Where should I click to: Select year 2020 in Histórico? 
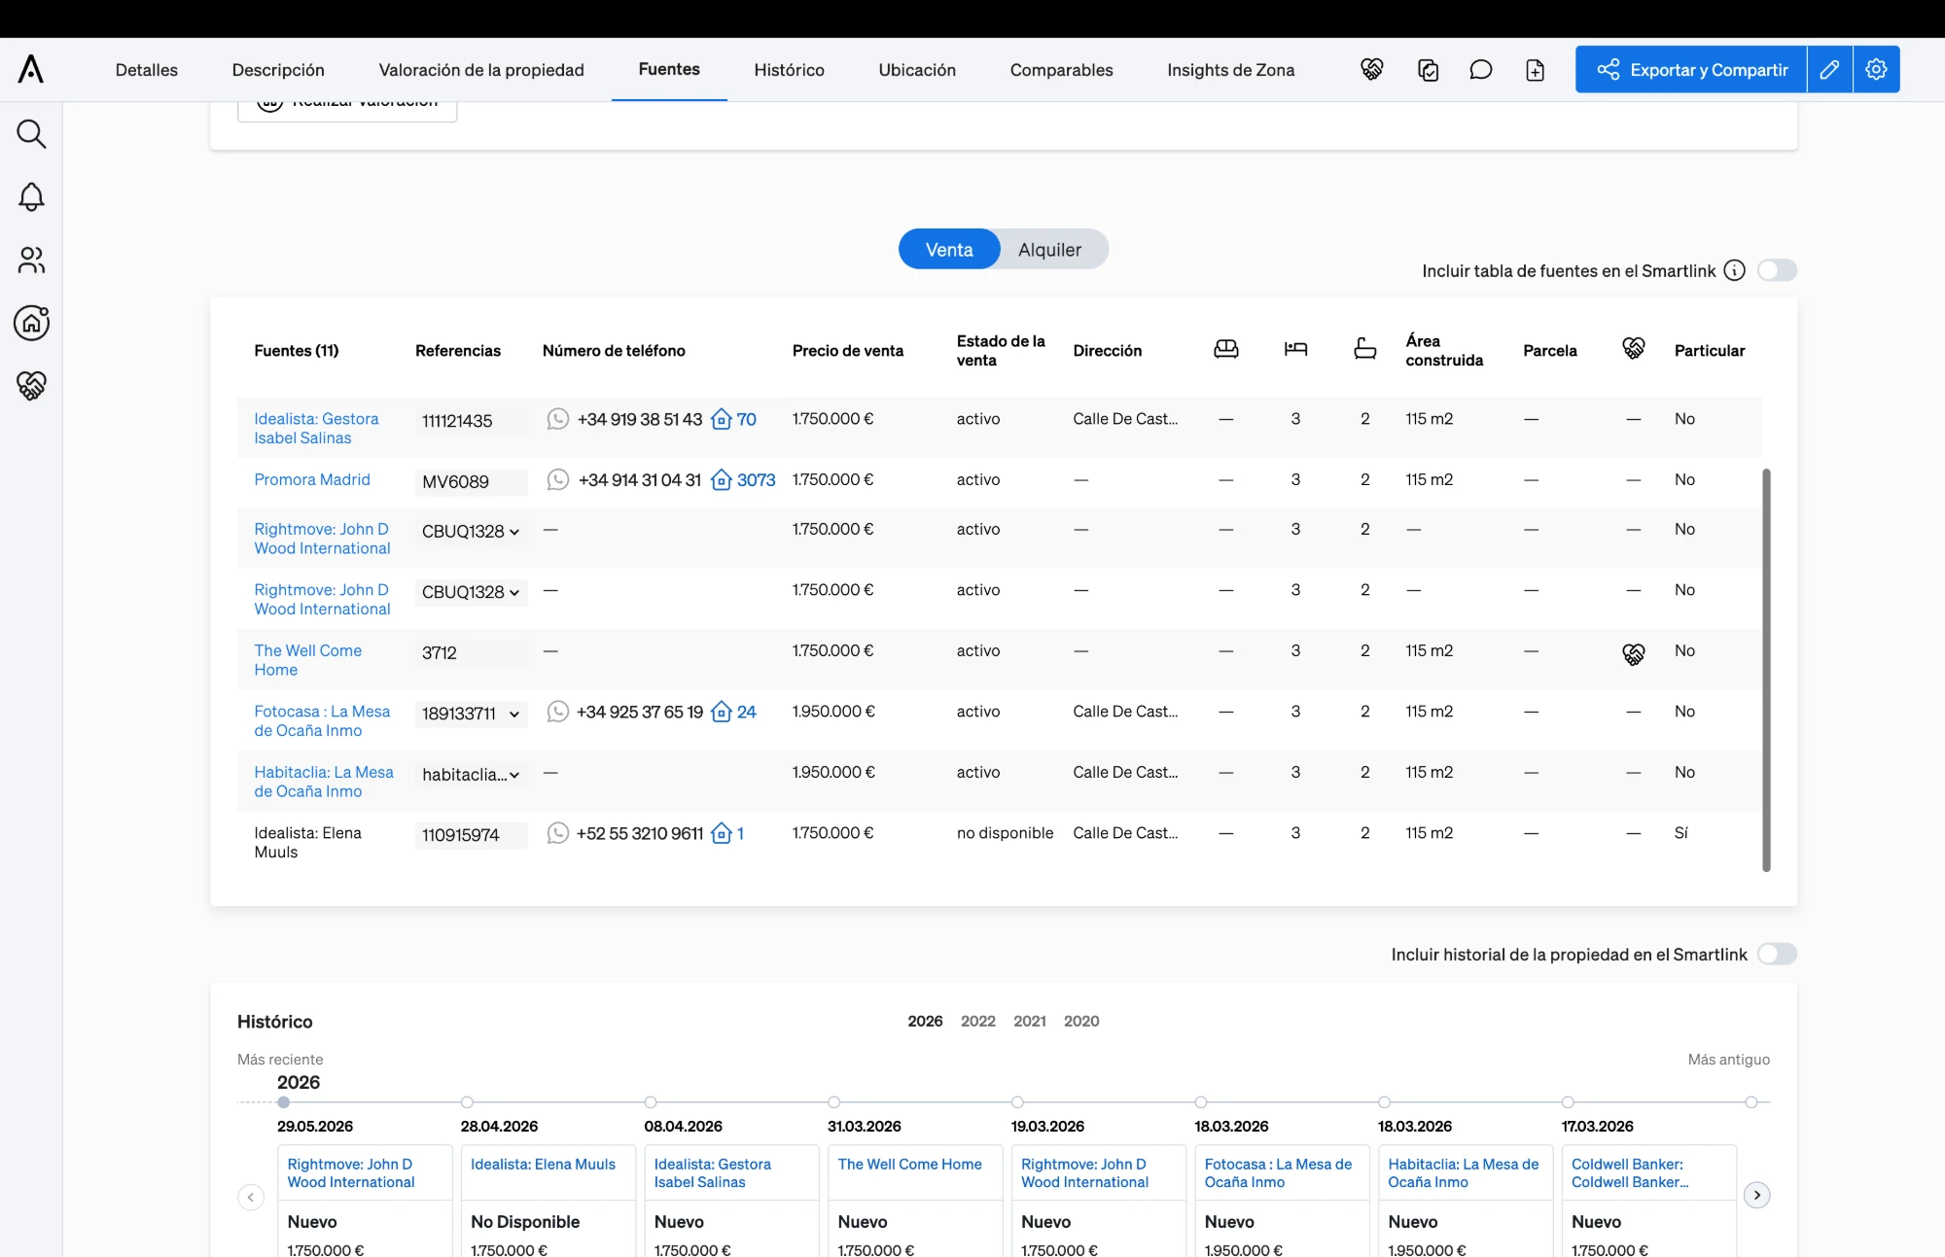click(x=1081, y=1021)
